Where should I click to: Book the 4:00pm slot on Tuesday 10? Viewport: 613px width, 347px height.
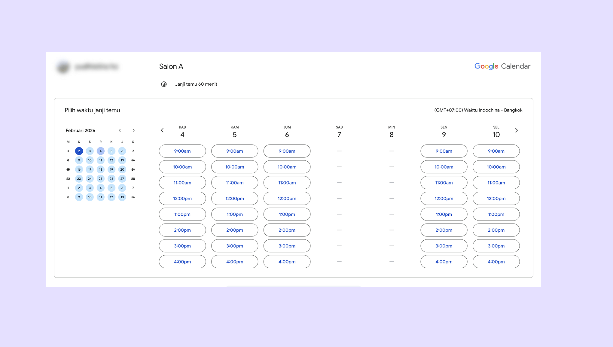point(496,262)
